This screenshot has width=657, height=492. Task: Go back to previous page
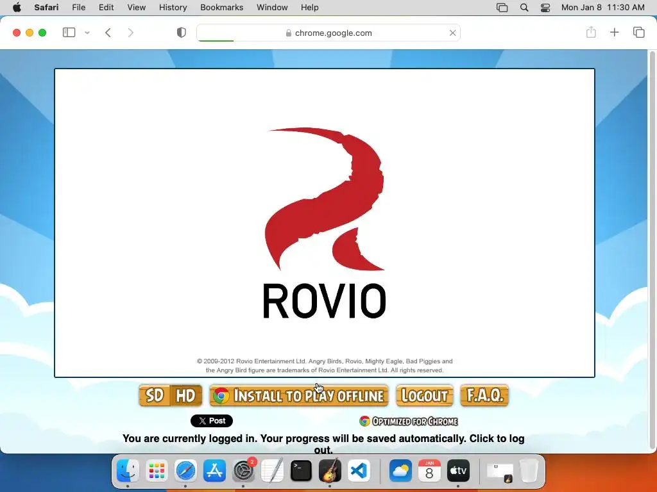tap(108, 33)
